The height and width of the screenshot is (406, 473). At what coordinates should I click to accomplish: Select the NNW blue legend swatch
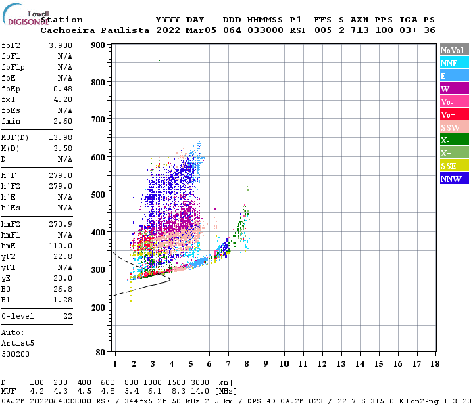[x=454, y=178]
